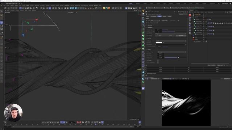Switch to the Basic attributes tab
Image resolution: width=232 pixels, height=130 pixels.
click(148, 16)
